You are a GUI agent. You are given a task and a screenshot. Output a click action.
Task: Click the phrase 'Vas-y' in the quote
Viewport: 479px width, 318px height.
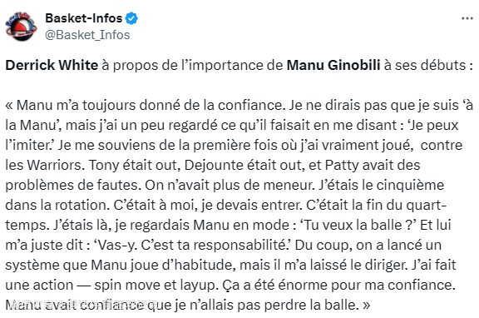point(115,246)
